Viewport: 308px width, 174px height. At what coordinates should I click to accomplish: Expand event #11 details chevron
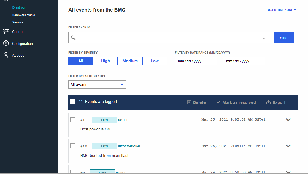288,120
